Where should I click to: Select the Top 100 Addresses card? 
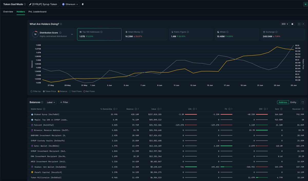(99, 34)
